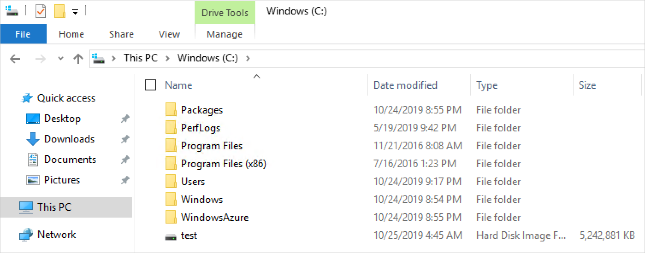The width and height of the screenshot is (645, 253).
Task: Open the Customize Quick Access Toolbar dropdown
Action: pos(75,11)
